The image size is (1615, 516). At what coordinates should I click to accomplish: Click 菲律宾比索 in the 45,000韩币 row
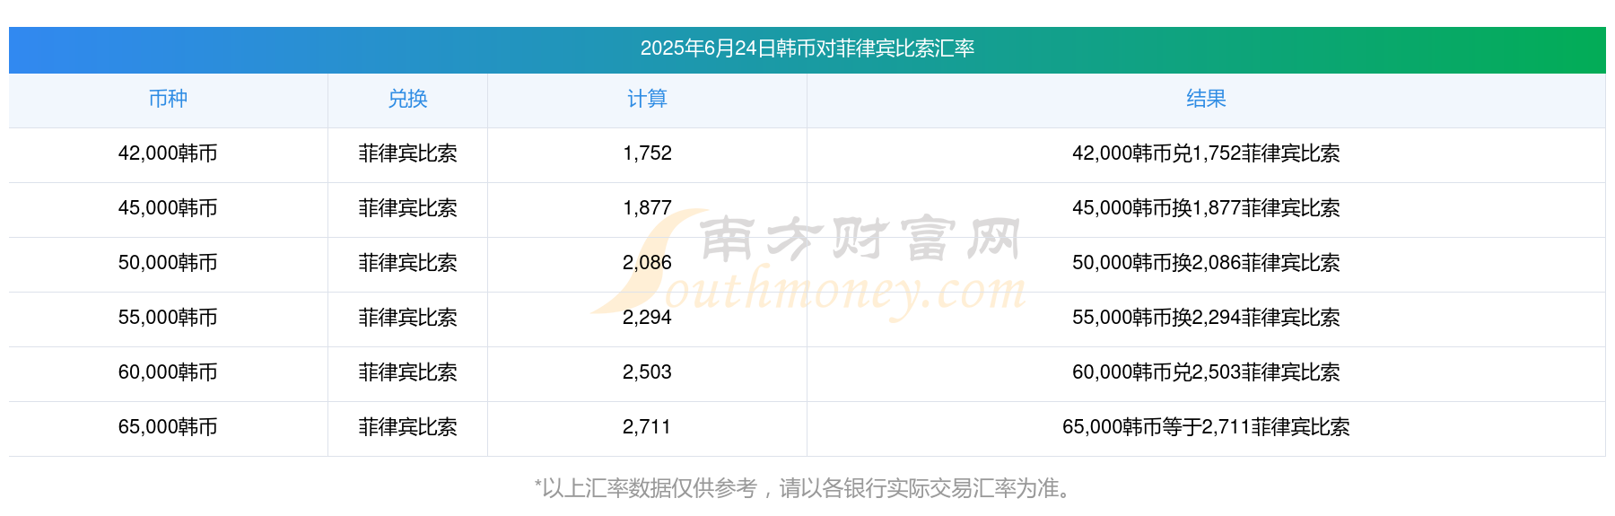click(x=407, y=208)
